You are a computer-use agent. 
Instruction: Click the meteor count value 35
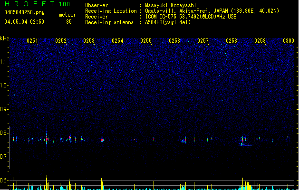(x=69, y=22)
